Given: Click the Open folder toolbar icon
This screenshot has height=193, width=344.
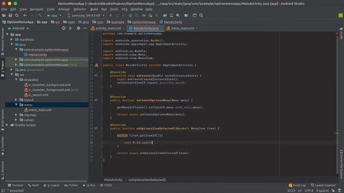Looking at the screenshot, I should (4, 16).
